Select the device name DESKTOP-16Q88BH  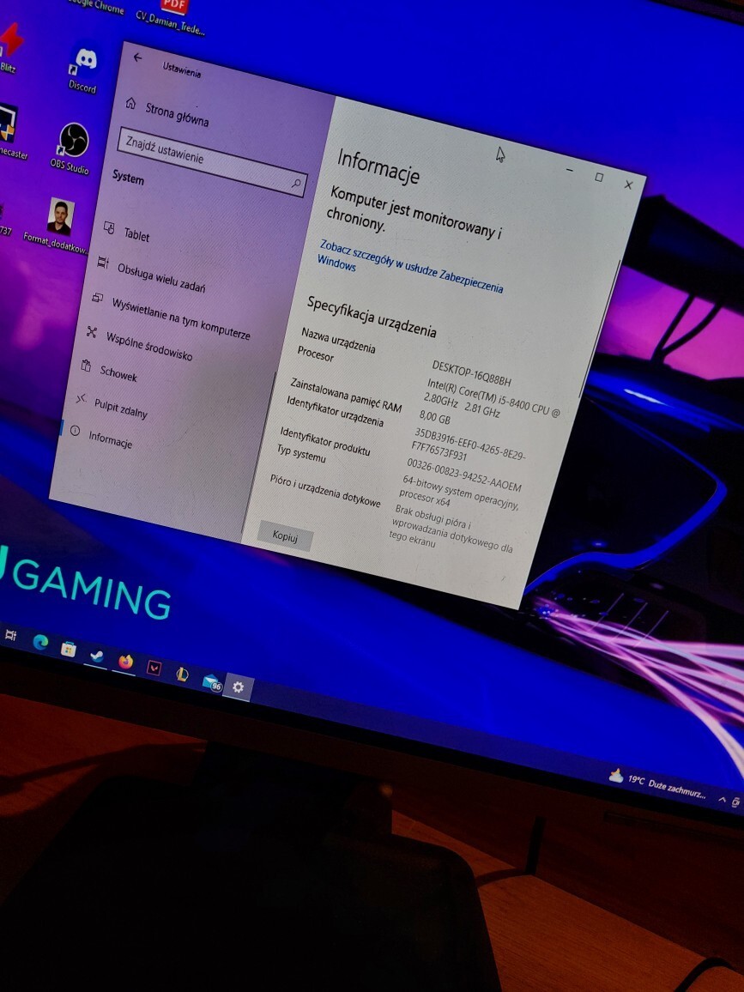coord(472,373)
